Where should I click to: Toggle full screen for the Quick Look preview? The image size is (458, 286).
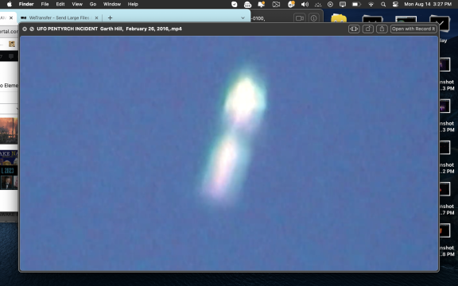[x=32, y=29]
